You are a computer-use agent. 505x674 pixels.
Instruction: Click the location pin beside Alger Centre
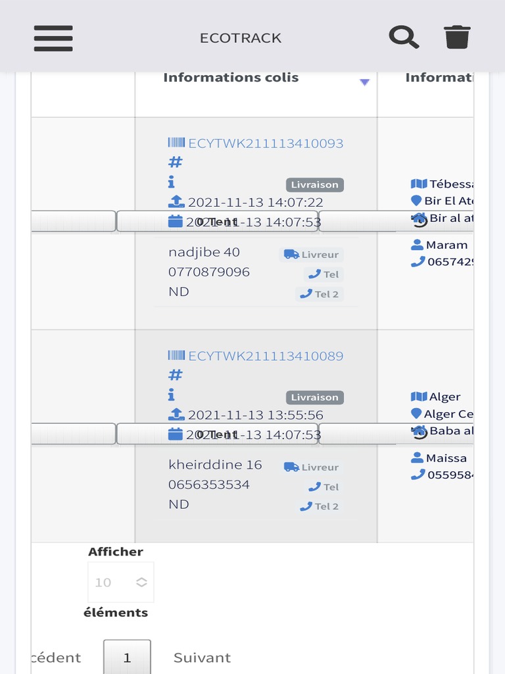(416, 413)
